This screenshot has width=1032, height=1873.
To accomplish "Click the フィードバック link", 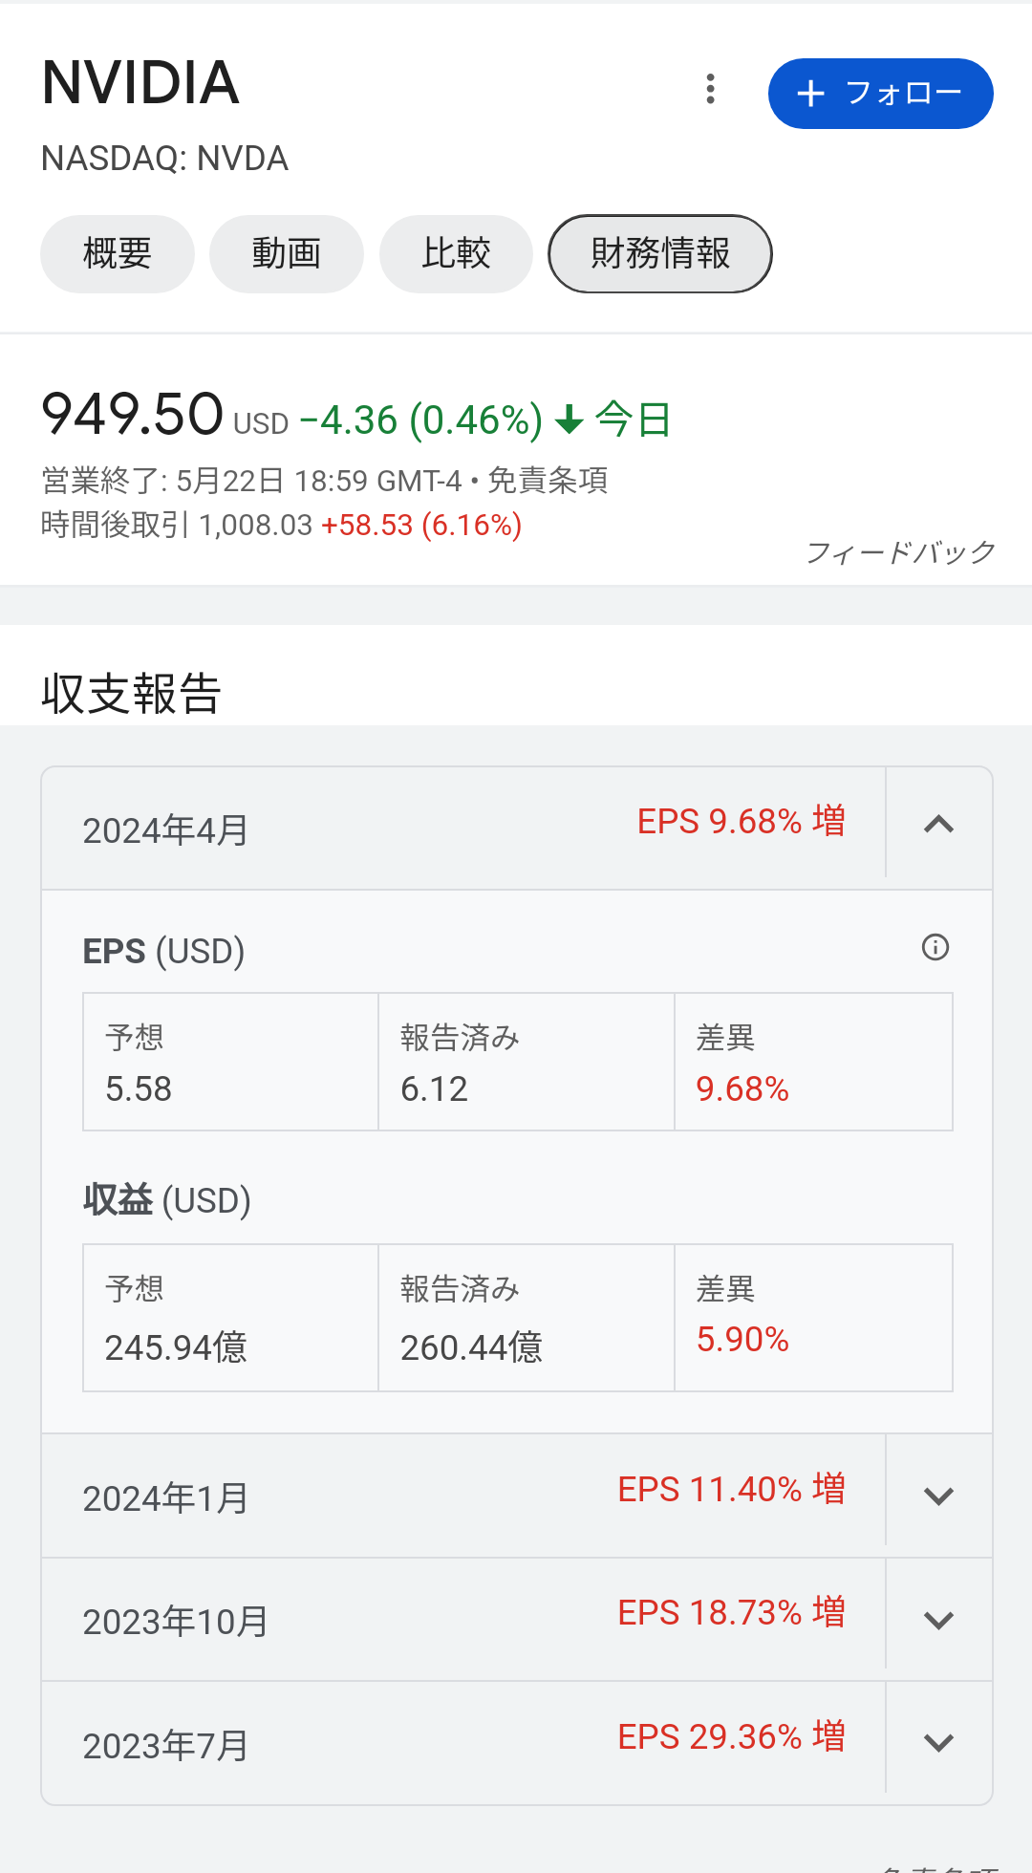I will click(901, 552).
